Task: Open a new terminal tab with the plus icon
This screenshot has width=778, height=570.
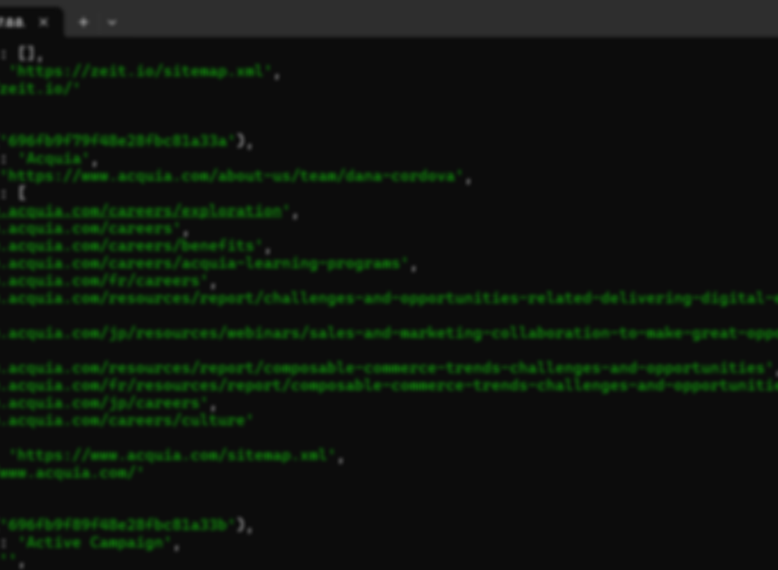Action: click(x=84, y=22)
